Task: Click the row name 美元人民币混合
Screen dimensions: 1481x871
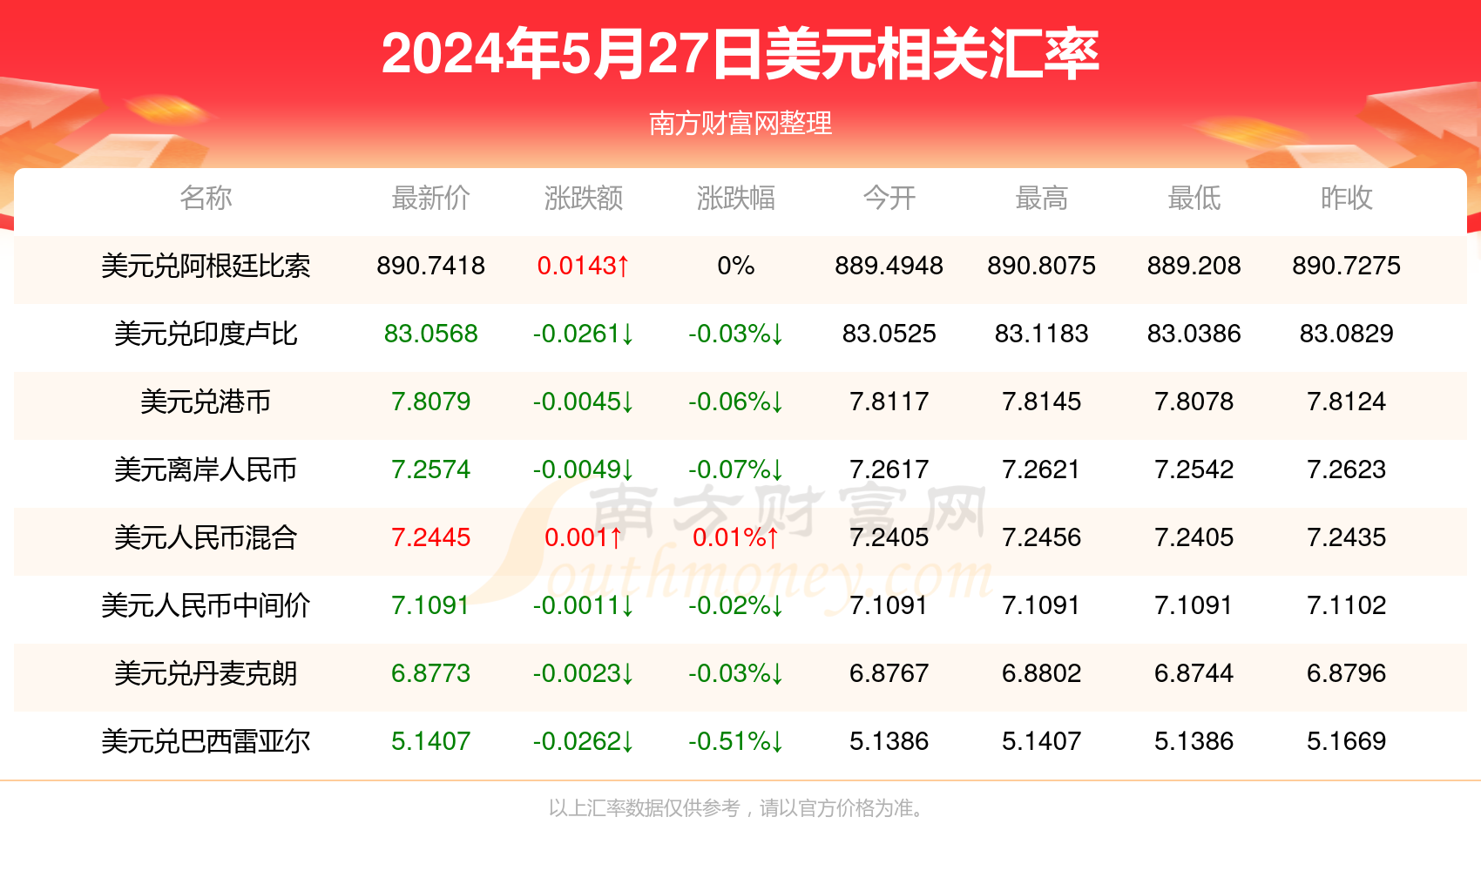Action: click(206, 537)
